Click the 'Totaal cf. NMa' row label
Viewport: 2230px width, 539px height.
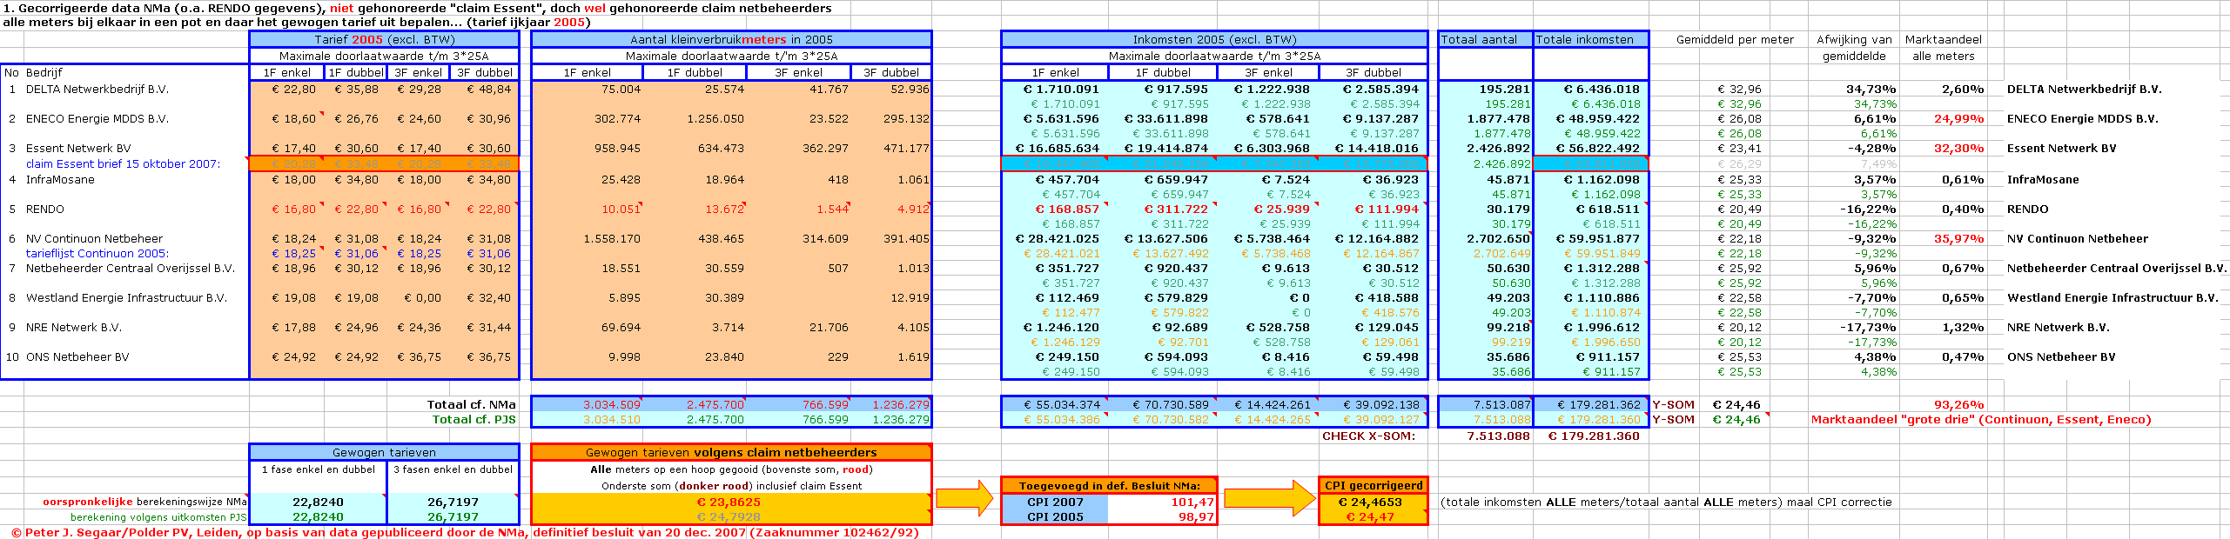tap(471, 404)
